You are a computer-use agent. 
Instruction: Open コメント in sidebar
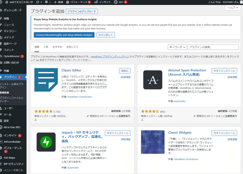coord(9,50)
